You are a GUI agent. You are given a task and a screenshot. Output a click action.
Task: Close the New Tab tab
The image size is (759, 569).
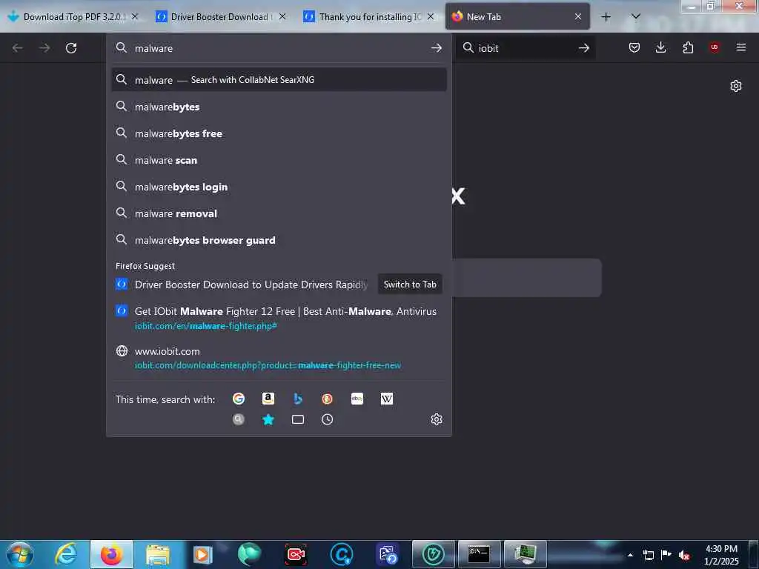tap(578, 16)
